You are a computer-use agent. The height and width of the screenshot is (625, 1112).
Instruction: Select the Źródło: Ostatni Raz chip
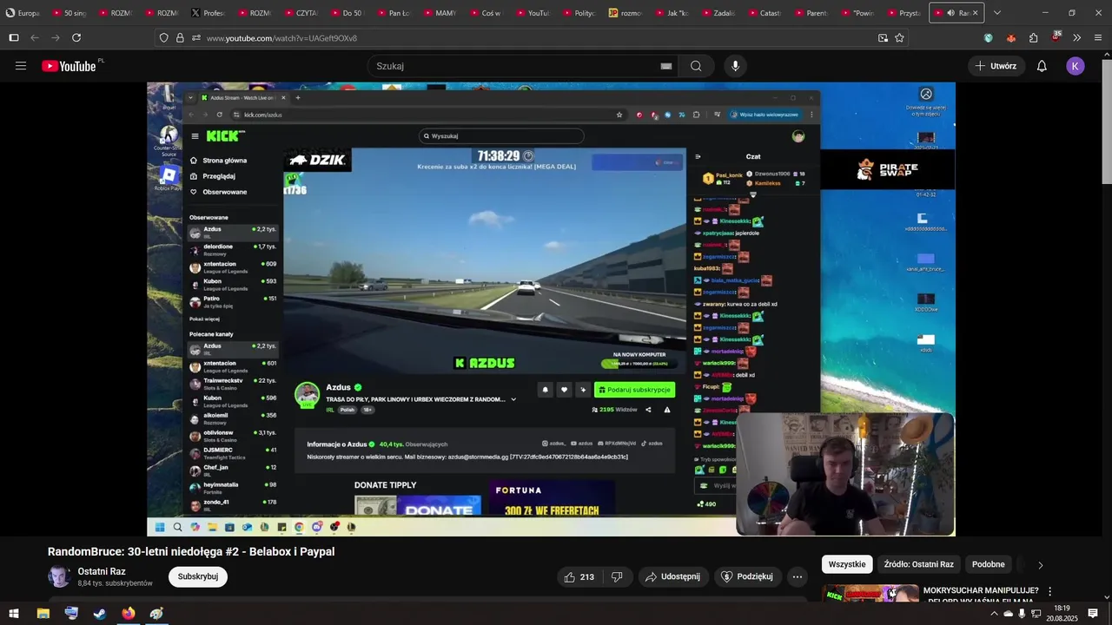918,564
